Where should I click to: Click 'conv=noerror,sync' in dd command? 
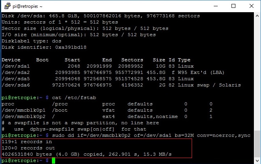224,135
